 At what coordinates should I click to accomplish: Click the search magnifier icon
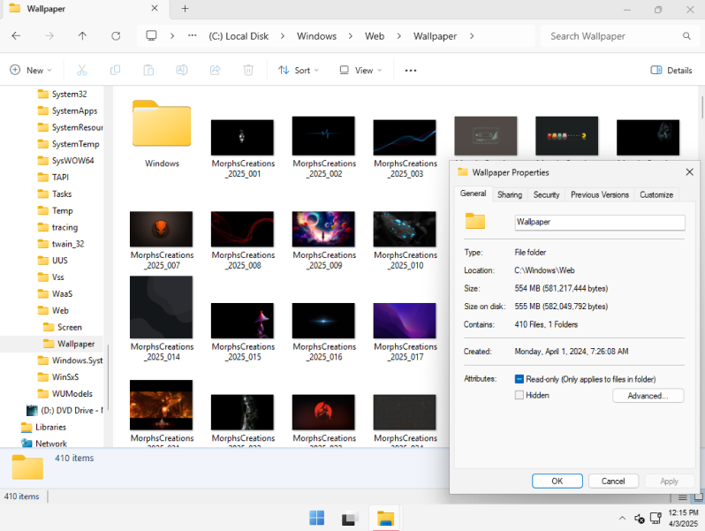click(686, 36)
